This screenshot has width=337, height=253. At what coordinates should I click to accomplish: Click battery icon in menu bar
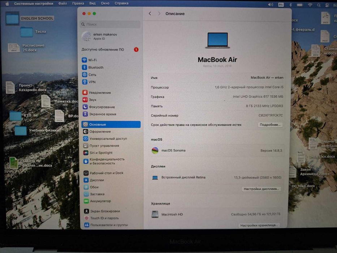300,5
